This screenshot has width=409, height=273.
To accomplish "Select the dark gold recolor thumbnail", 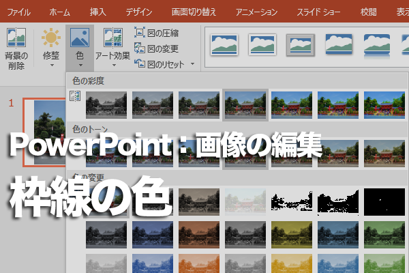I will tap(292, 235).
